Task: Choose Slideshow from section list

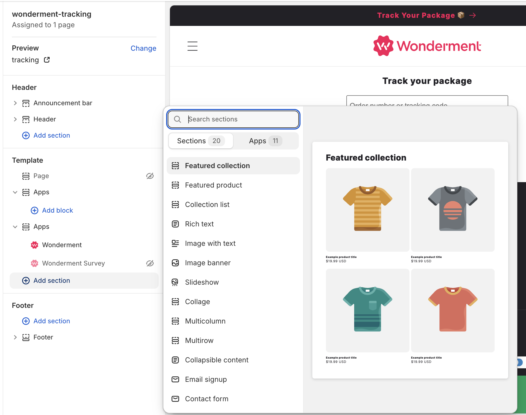Action: (x=233, y=282)
